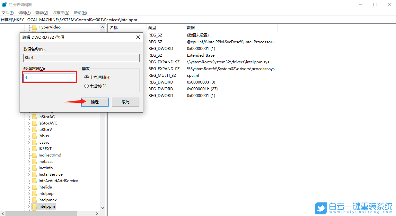
Task: Click the HyperVideo folder icon
Action: [x=34, y=27]
